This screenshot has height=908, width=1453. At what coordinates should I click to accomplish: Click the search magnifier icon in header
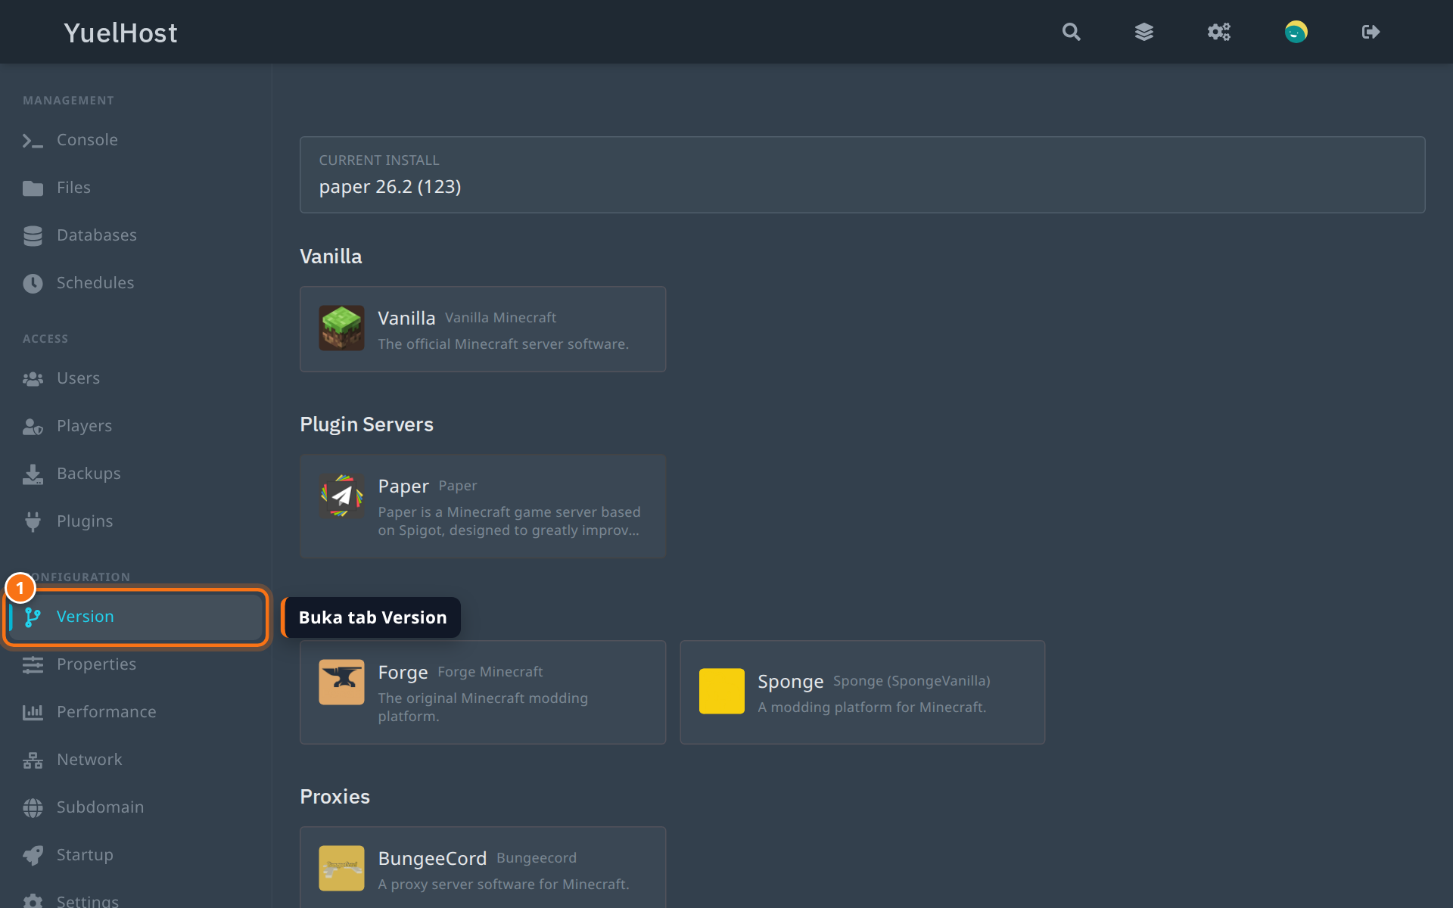tap(1071, 32)
